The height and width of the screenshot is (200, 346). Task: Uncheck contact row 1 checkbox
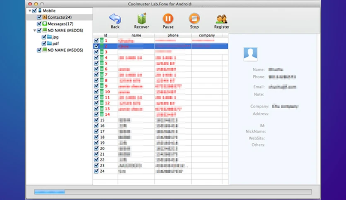(96, 40)
